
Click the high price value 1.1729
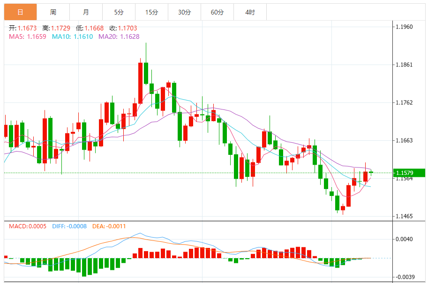[x=60, y=28]
